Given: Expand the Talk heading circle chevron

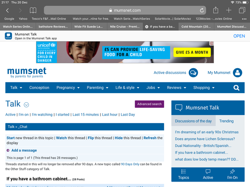Looking at the screenshot, I should tap(26, 105).
